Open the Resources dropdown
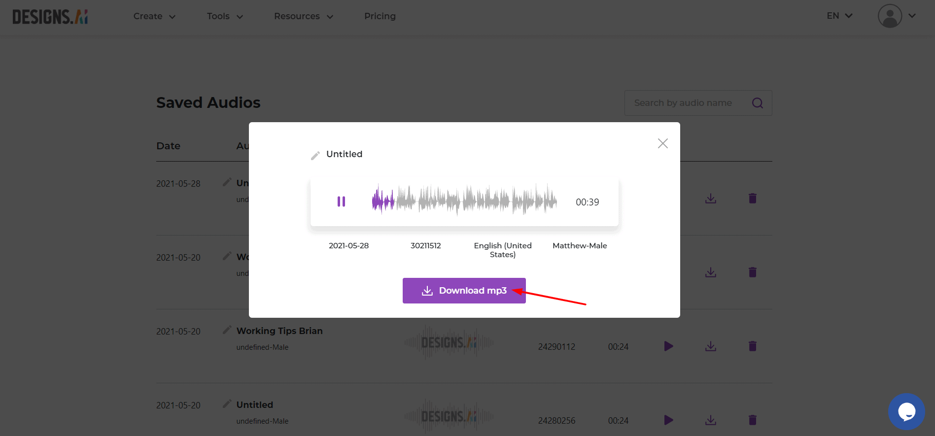935x436 pixels. pos(304,16)
